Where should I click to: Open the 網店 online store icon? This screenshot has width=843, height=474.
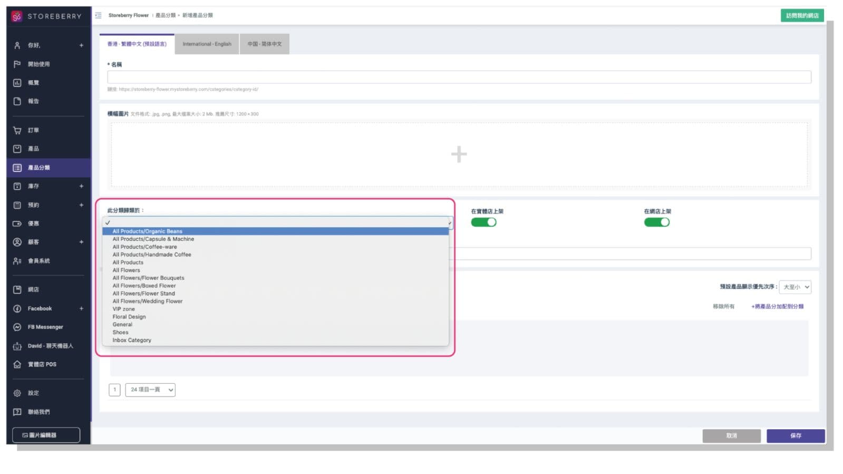click(x=17, y=289)
